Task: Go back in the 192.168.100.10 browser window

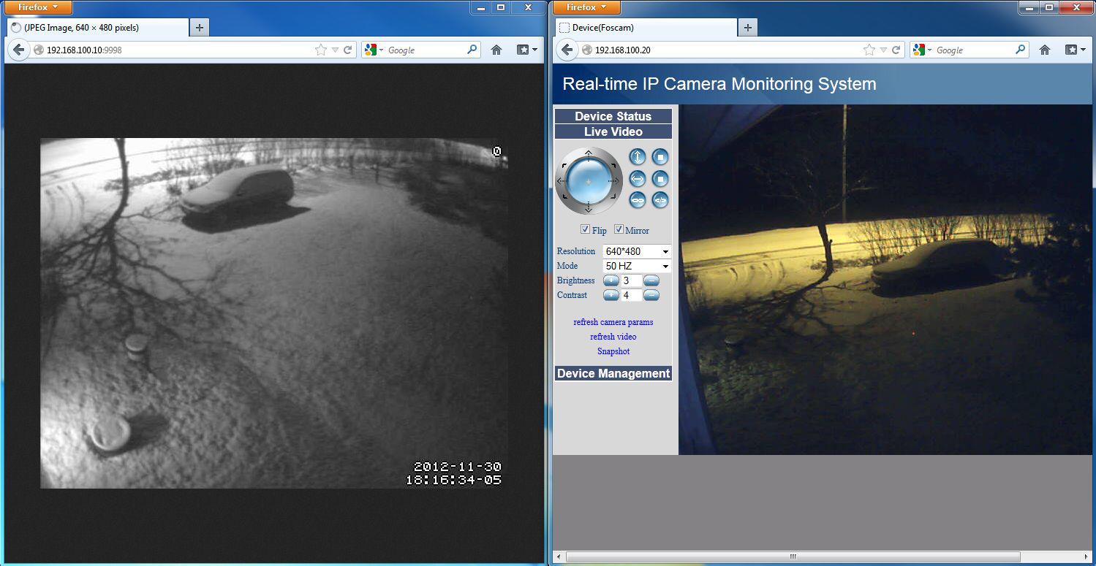Action: coord(19,50)
